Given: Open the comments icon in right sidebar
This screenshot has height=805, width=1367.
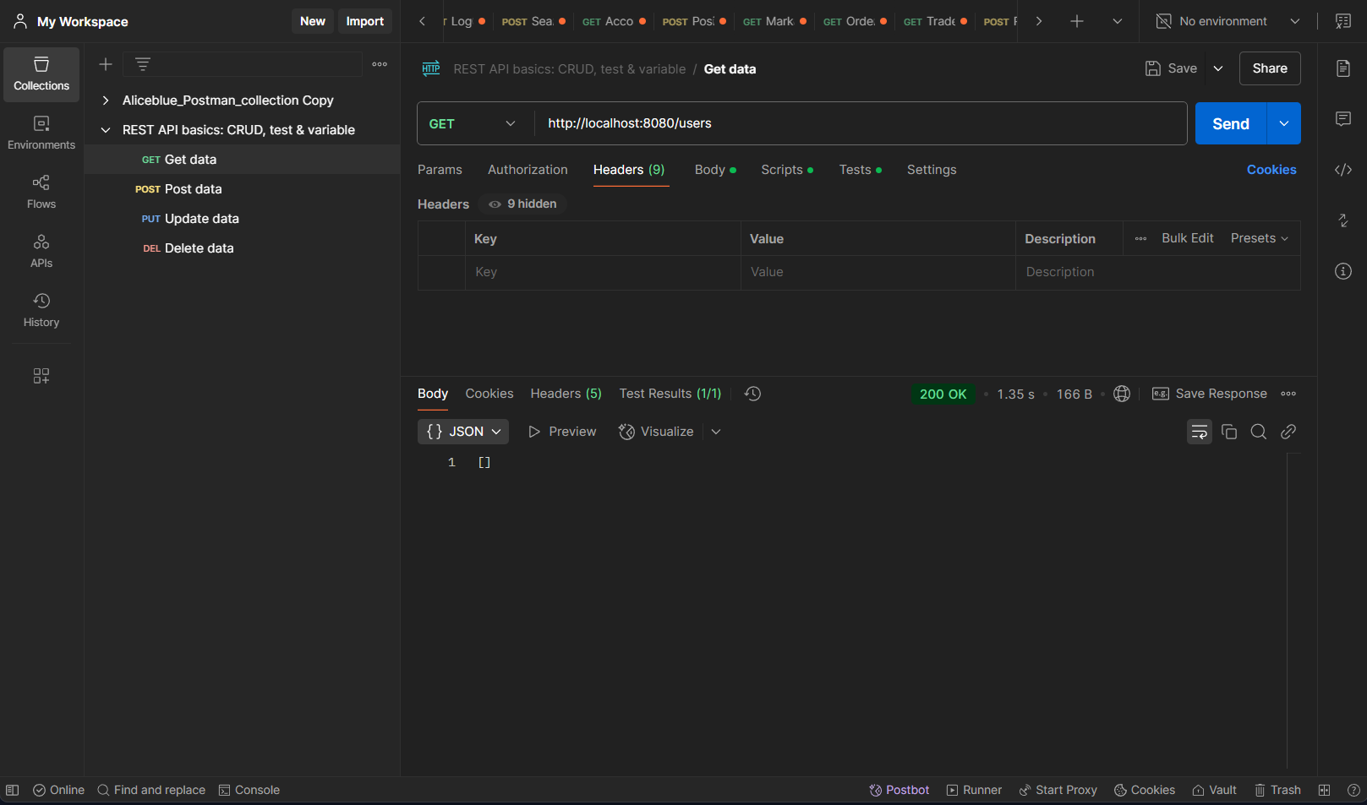Looking at the screenshot, I should point(1343,119).
